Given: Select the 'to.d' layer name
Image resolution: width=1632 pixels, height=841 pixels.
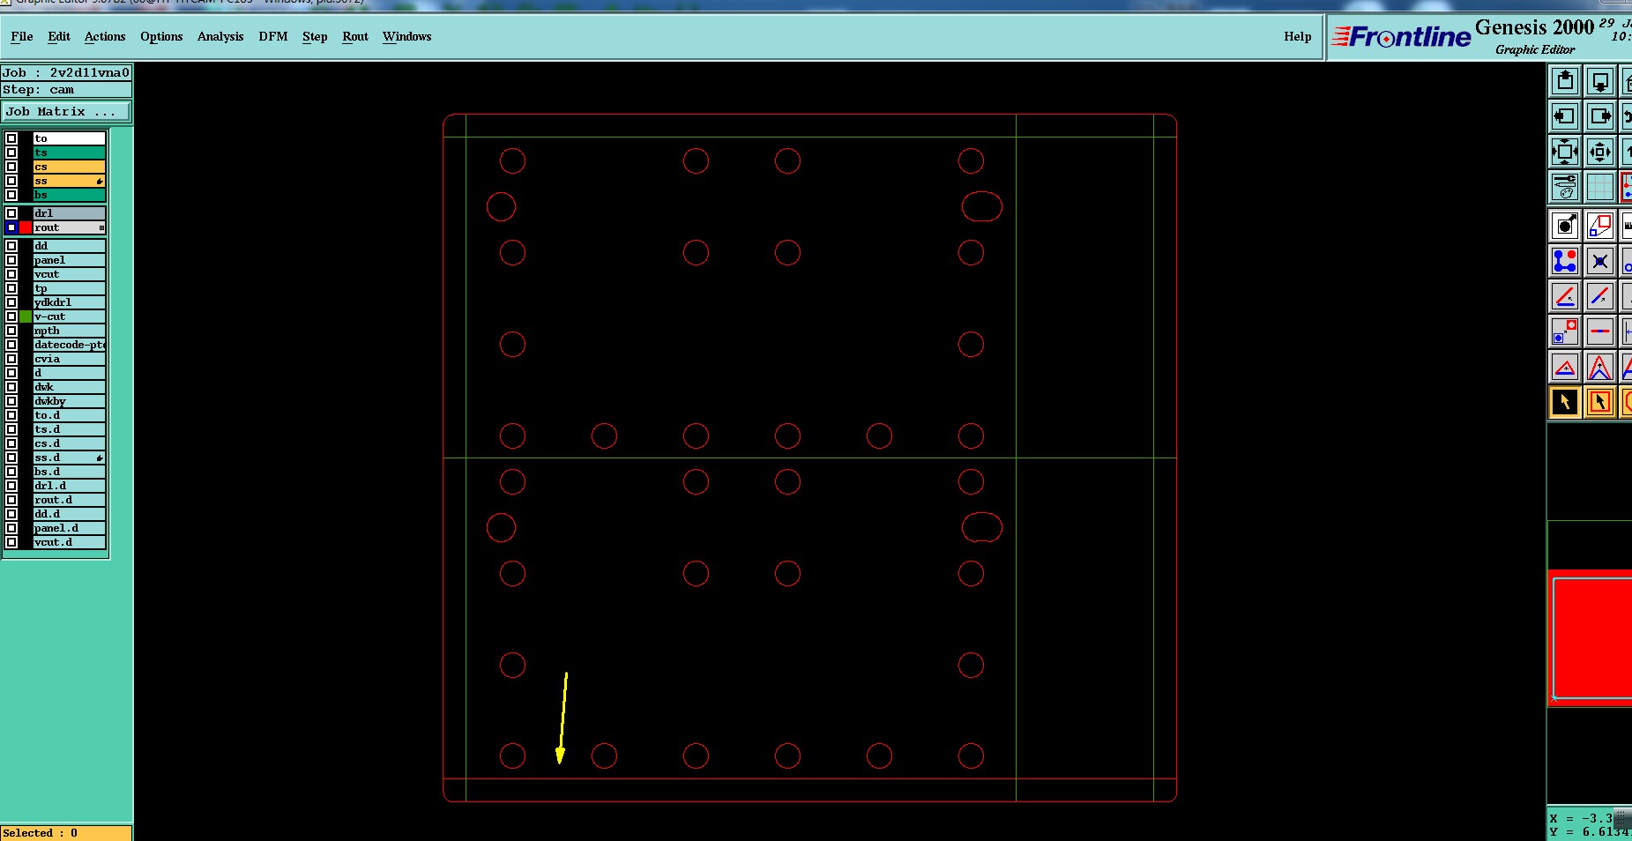Looking at the screenshot, I should (x=70, y=415).
